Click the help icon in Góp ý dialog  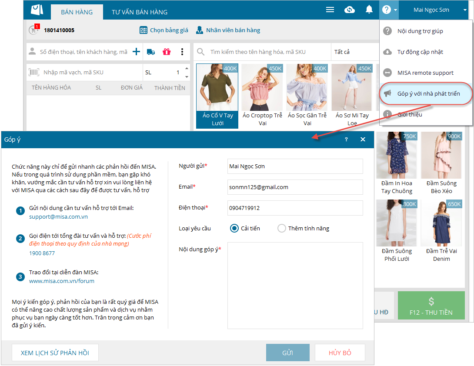pyautogui.click(x=346, y=140)
